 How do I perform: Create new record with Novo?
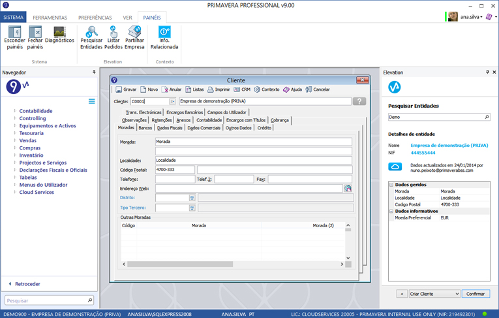pos(149,89)
